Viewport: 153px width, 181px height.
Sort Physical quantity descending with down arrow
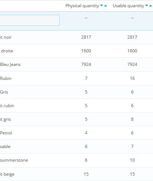pyautogui.click(x=102, y=5)
